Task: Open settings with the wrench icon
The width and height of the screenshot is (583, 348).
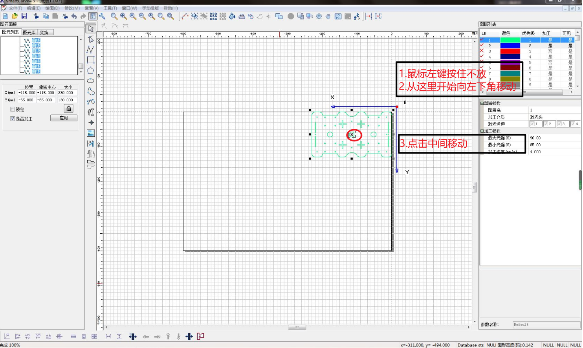Action: click(102, 16)
